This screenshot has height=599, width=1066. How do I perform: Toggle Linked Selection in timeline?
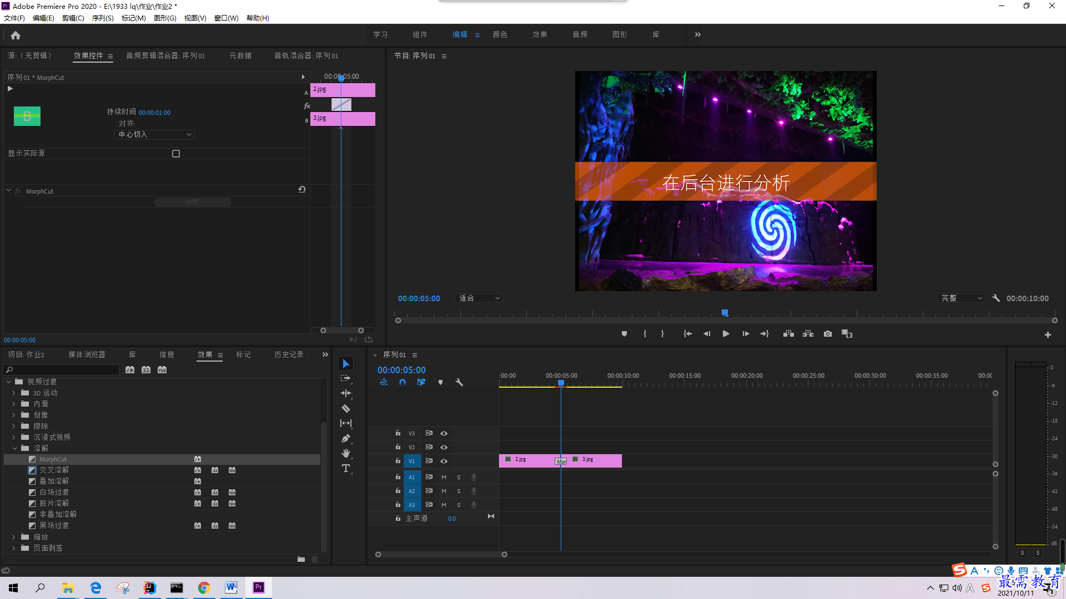[421, 382]
